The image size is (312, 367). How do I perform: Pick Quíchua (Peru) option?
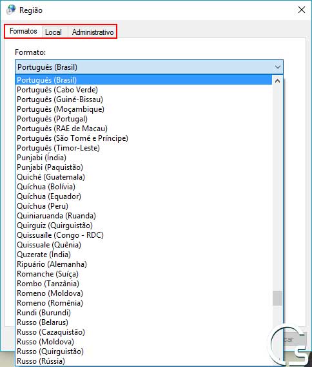pyautogui.click(x=144, y=206)
